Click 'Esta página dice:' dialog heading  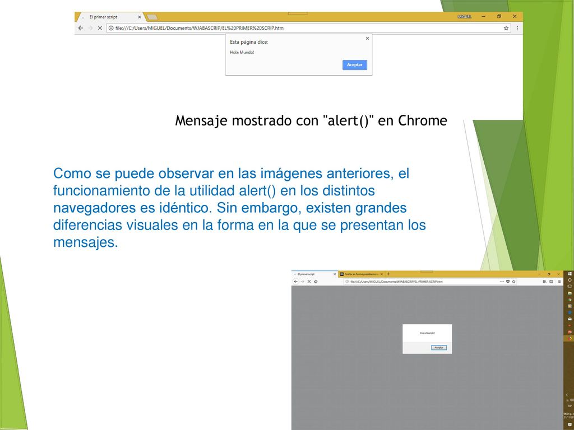(x=249, y=42)
